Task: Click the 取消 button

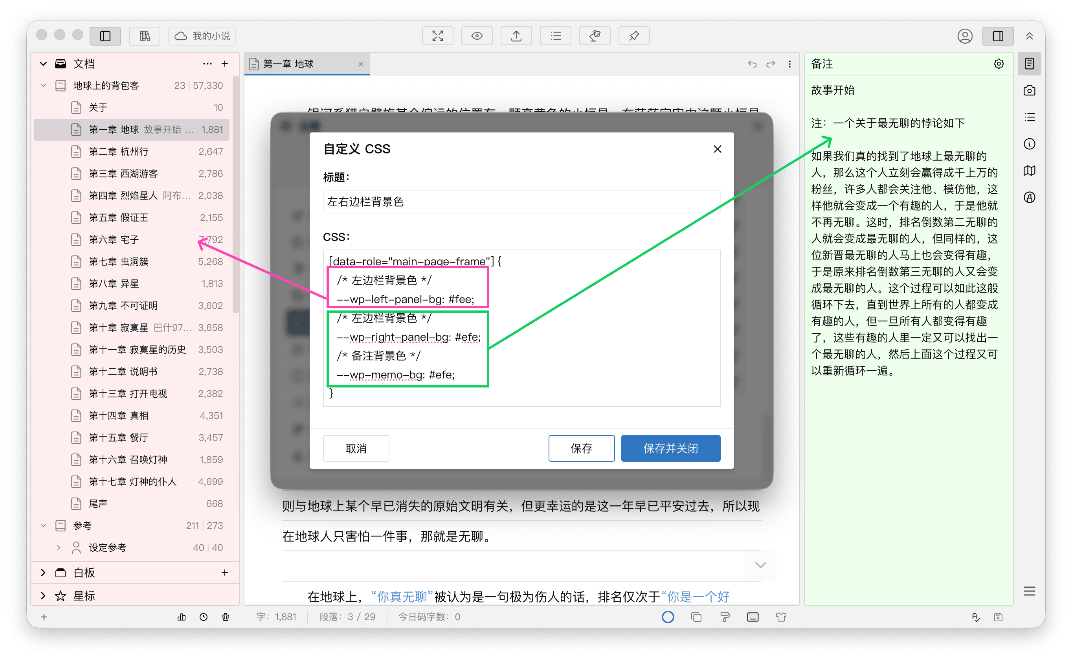Action: pyautogui.click(x=356, y=448)
